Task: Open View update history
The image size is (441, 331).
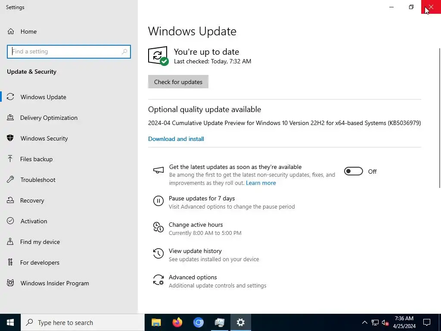Action: pyautogui.click(x=206, y=255)
